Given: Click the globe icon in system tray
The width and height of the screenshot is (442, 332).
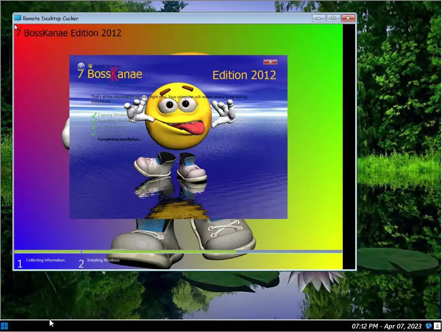Looking at the screenshot, I should click(429, 326).
